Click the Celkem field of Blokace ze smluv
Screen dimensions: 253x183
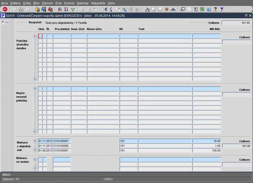coord(237,164)
